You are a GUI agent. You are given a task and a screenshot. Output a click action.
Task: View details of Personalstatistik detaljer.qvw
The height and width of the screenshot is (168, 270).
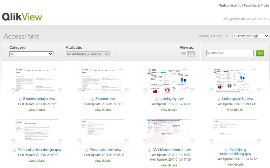coord(37,161)
